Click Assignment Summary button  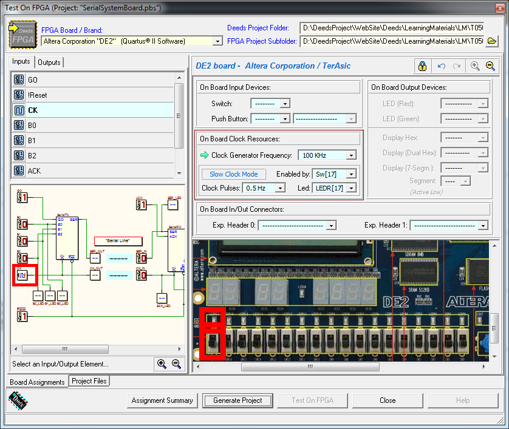click(162, 400)
